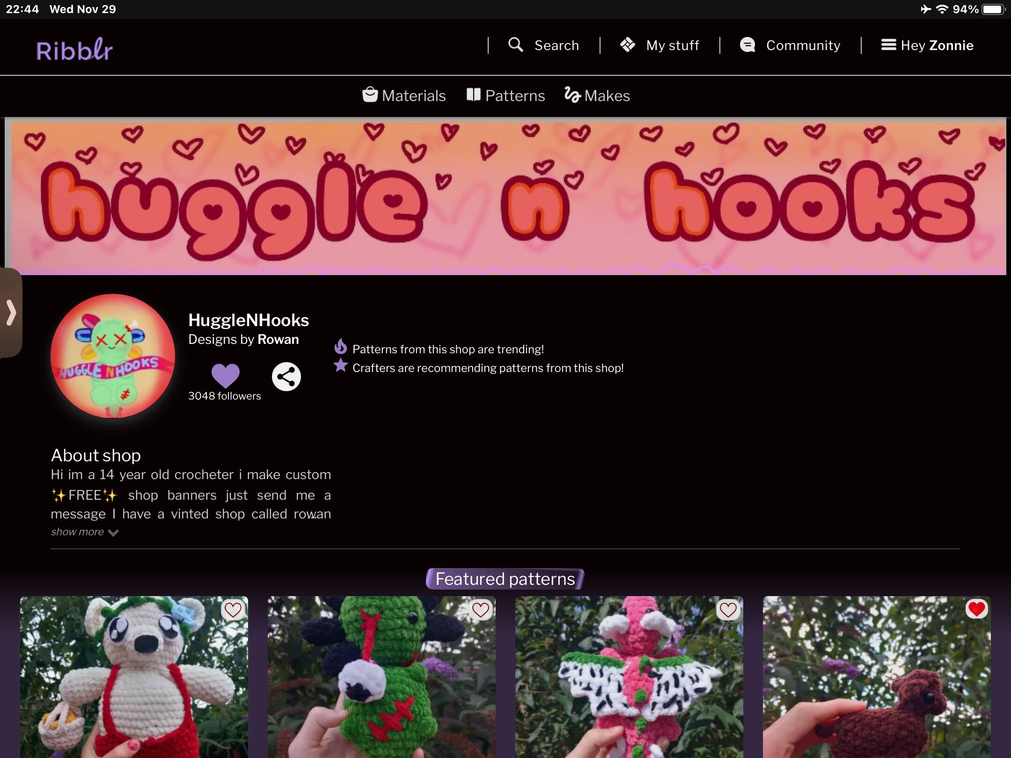
Task: Click the Materials bag icon
Action: pyautogui.click(x=370, y=95)
